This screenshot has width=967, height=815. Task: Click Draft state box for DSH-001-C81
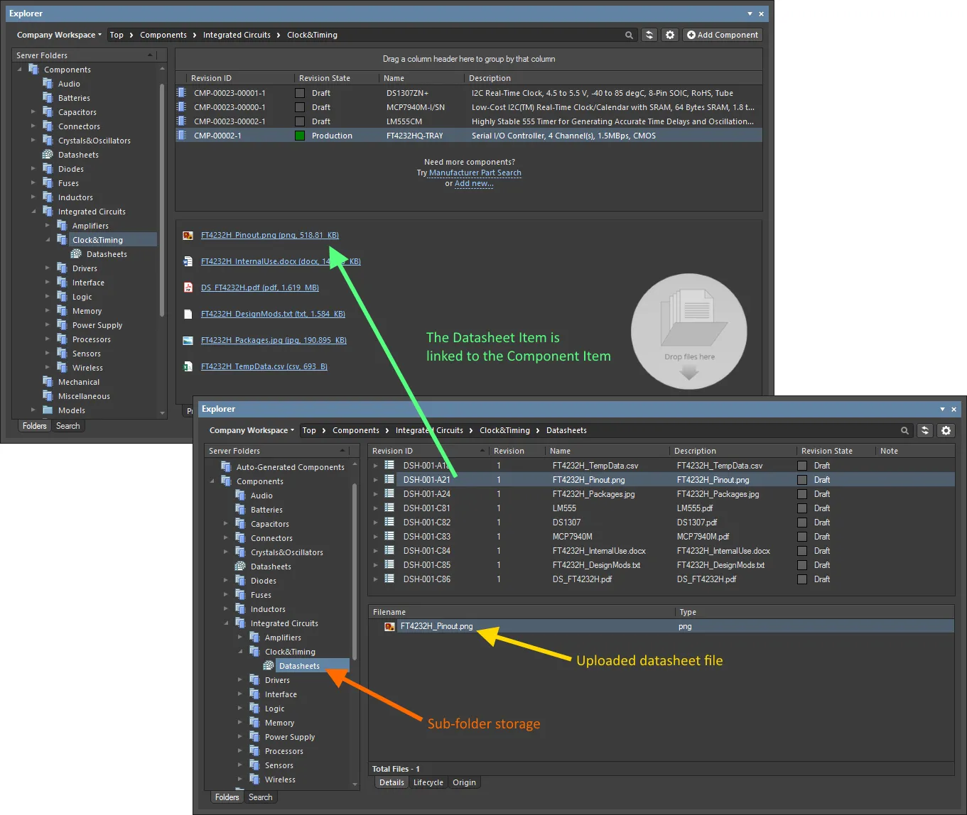tap(802, 508)
